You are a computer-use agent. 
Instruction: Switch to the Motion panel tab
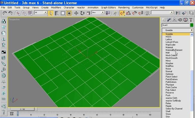pyautogui.click(x=180, y=20)
